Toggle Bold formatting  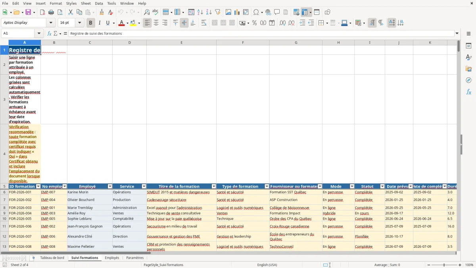point(91,23)
